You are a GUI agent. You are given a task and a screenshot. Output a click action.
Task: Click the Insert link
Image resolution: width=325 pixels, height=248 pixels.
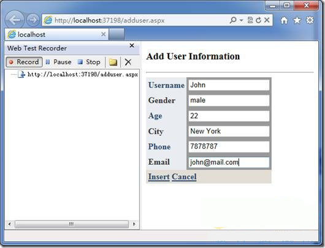[x=159, y=177]
